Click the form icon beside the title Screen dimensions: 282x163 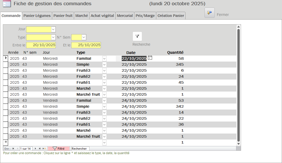coord(7,4)
